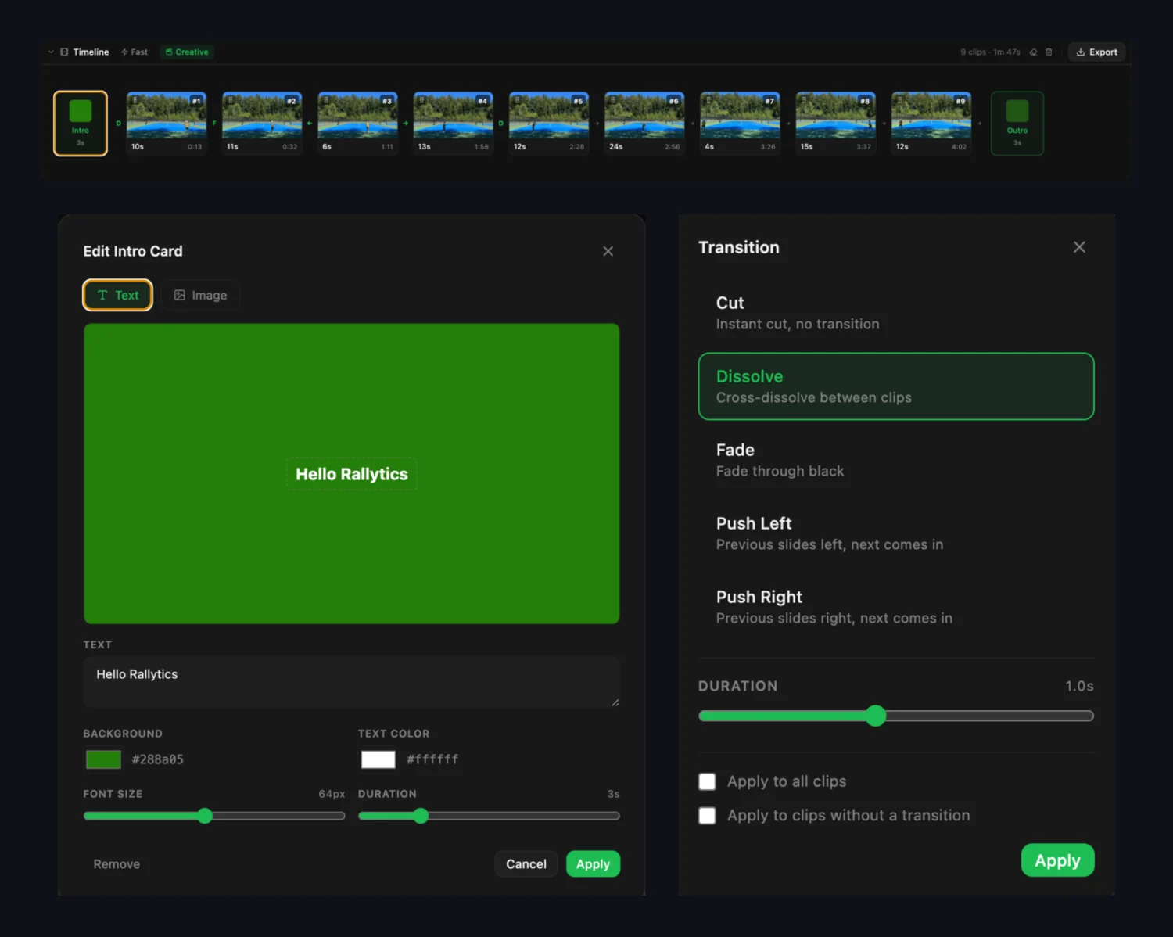Viewport: 1173px width, 937px height.
Task: Open right-arrow transition between clips #3 and #4
Action: click(x=406, y=124)
